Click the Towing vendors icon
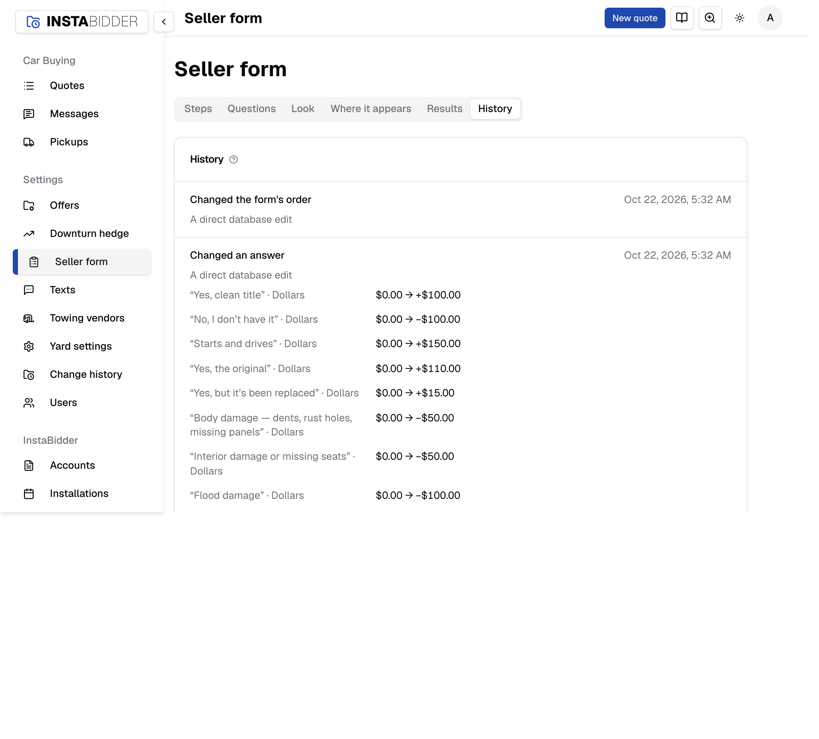This screenshot has height=739, width=819. 29,318
